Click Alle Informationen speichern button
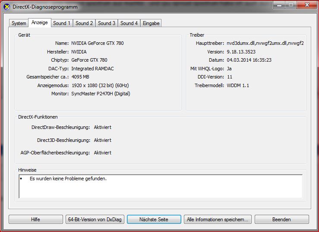 coord(218,219)
